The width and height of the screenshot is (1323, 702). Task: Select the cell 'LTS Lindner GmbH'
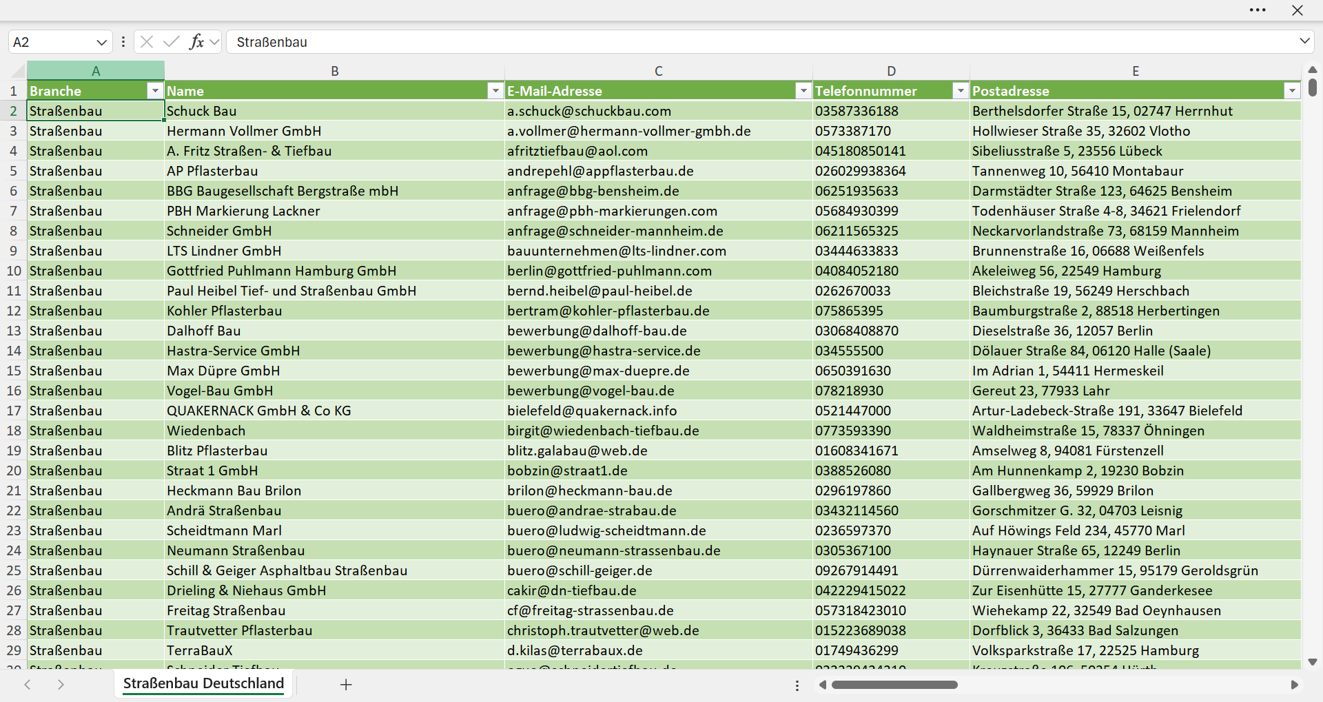coord(335,251)
